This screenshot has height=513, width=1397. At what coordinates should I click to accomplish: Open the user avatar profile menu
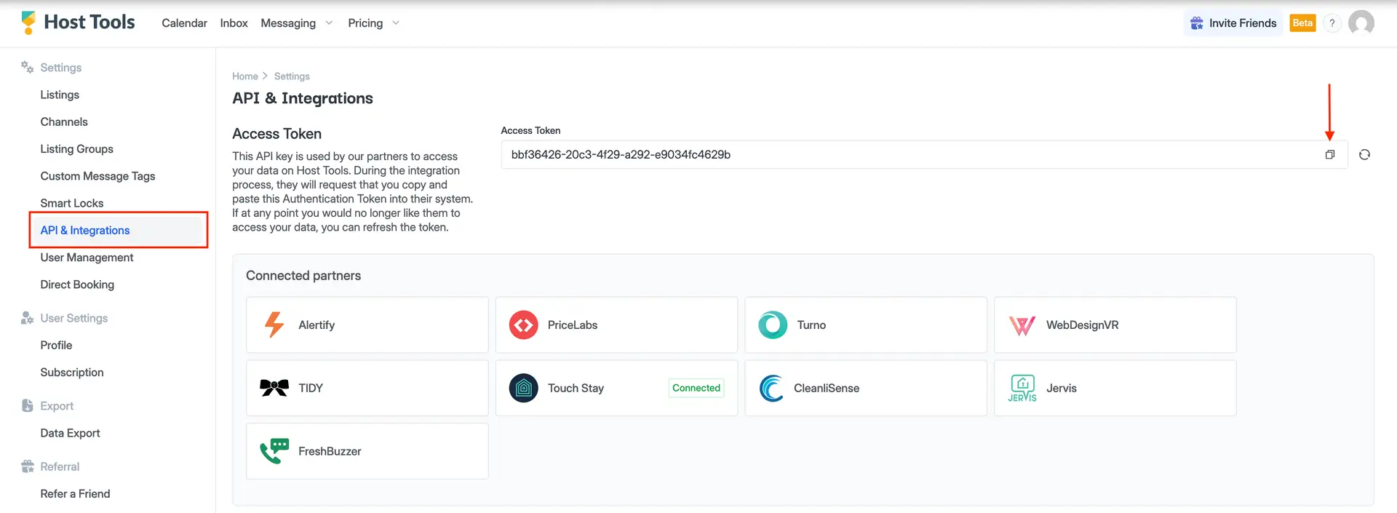pos(1361,23)
